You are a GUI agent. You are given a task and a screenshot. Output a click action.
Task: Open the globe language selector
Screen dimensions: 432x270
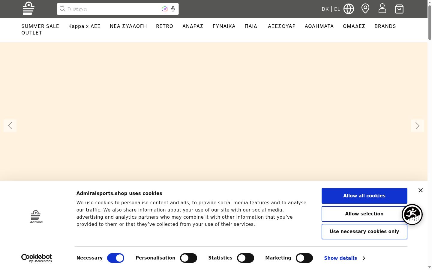coord(349,9)
